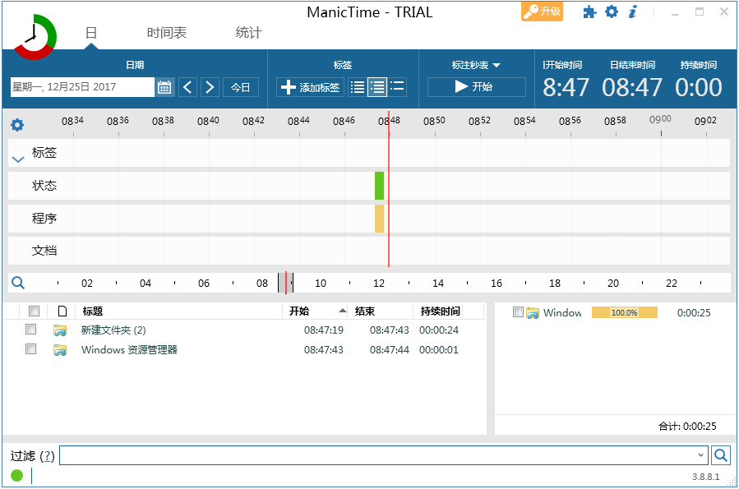Click the 状态 timeline row label
This screenshot has width=739, height=489.
coord(44,186)
